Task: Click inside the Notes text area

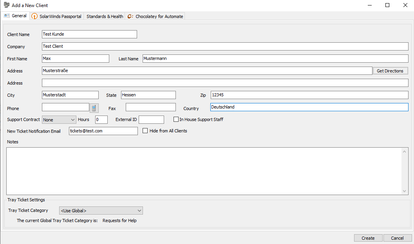Action: click(204, 171)
